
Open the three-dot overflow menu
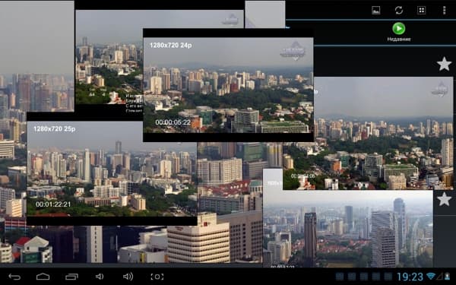click(444, 10)
